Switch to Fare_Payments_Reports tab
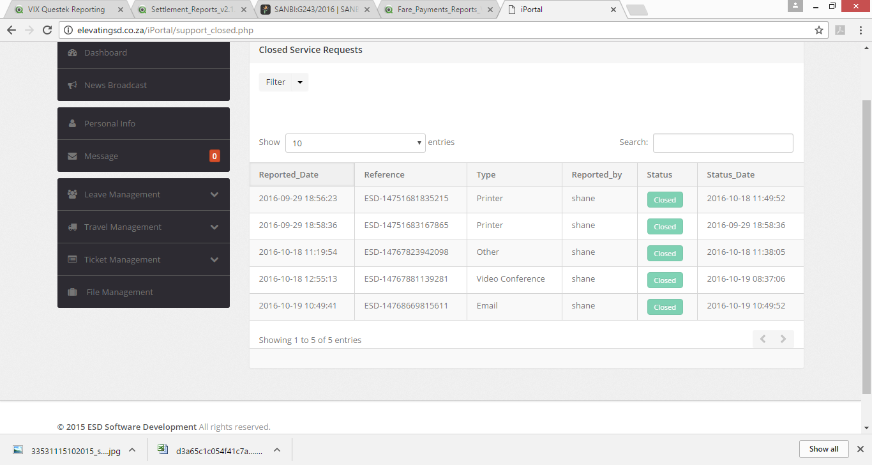 438,10
